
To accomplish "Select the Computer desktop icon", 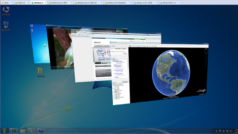I will [6, 11].
